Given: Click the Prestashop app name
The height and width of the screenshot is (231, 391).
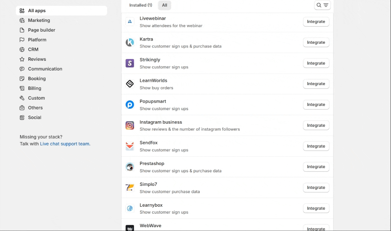Looking at the screenshot, I should (152, 164).
